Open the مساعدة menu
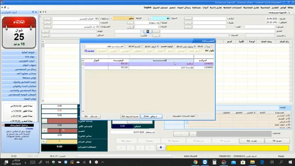This screenshot has height=166, width=295. [x=196, y=7]
